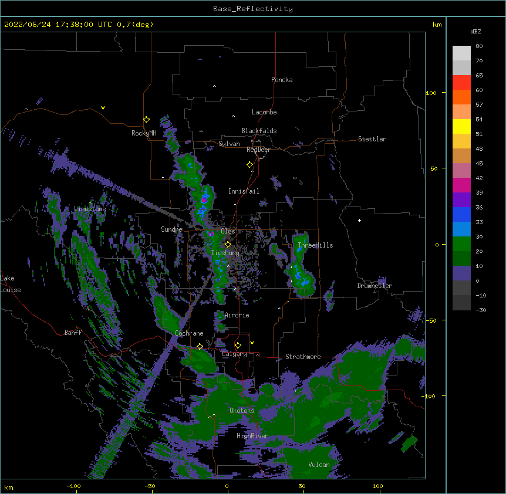Click the yellow V marker east of Calgary
Image resolution: width=506 pixels, height=494 pixels.
point(252,343)
